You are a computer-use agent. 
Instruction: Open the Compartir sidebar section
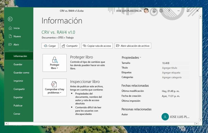point(19,89)
